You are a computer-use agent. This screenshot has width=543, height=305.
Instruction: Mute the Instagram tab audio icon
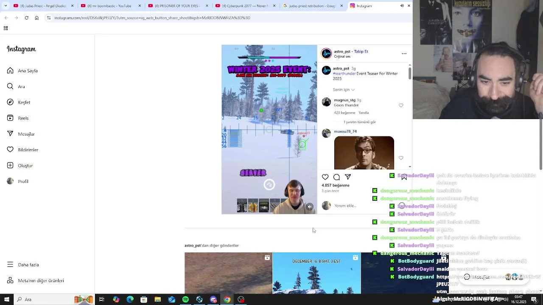coord(402,6)
